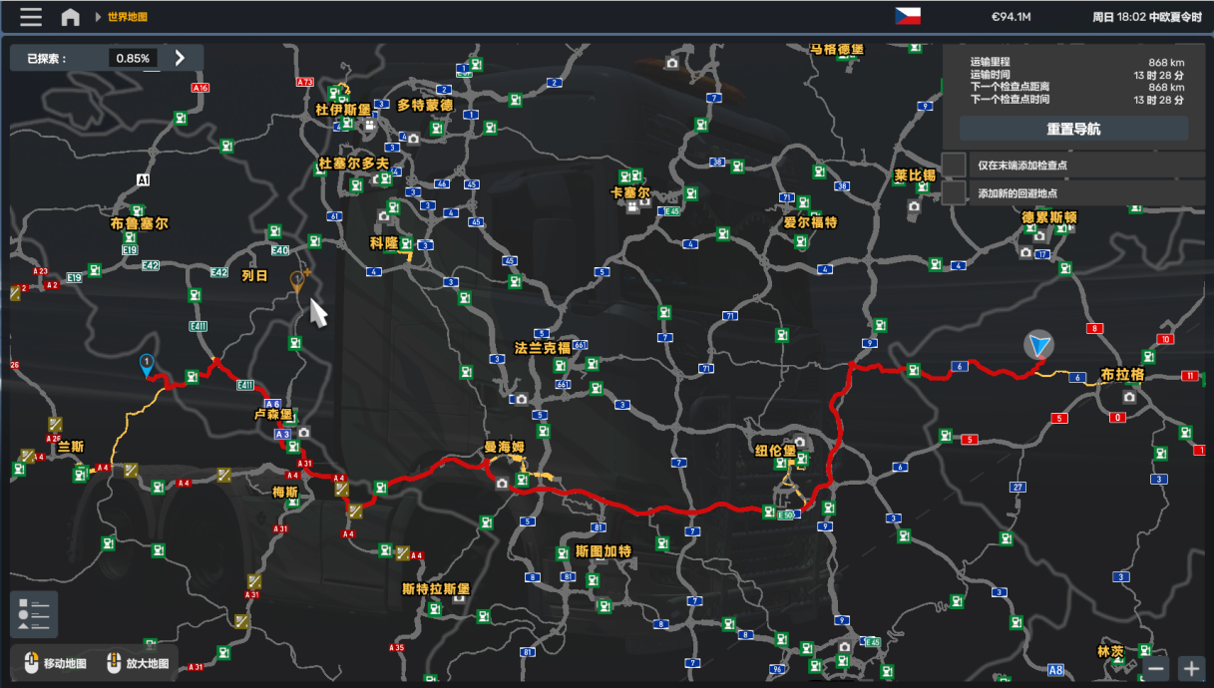Viewport: 1214px width, 688px height.
Task: Click the 重置导航 button
Action: click(1073, 129)
